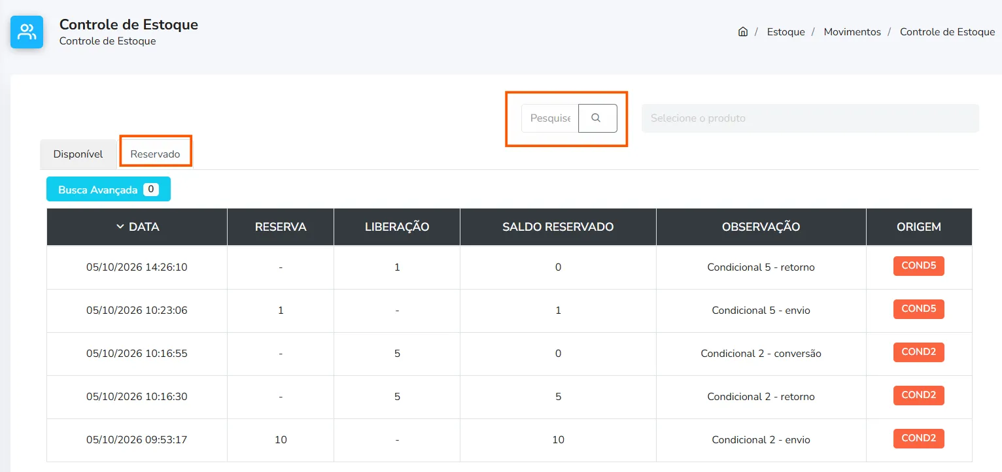The width and height of the screenshot is (1002, 472).
Task: Click the COND5 badge in the retorno row
Action: tap(919, 266)
